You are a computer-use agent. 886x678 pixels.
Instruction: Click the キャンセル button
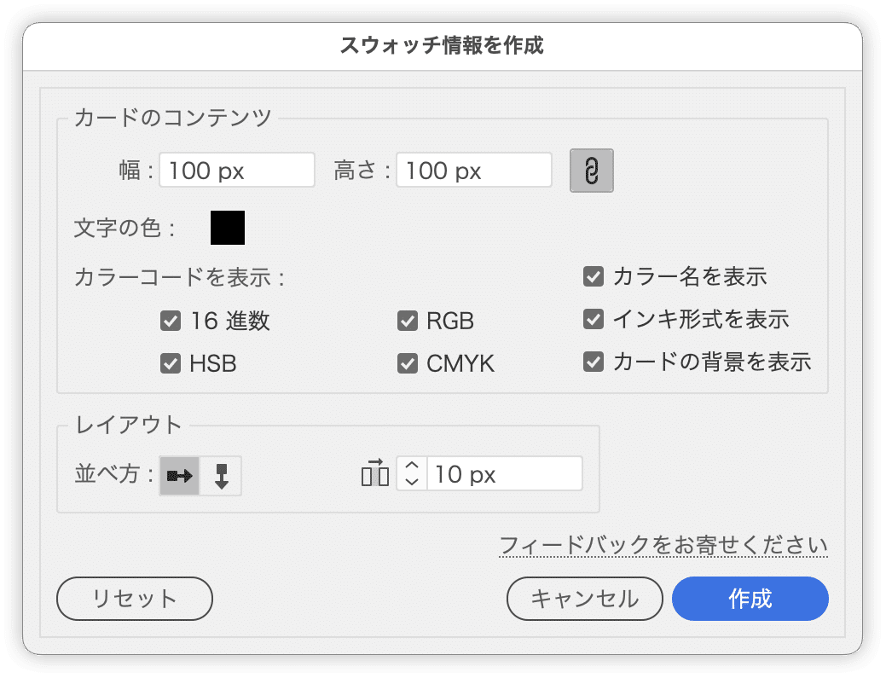(585, 599)
